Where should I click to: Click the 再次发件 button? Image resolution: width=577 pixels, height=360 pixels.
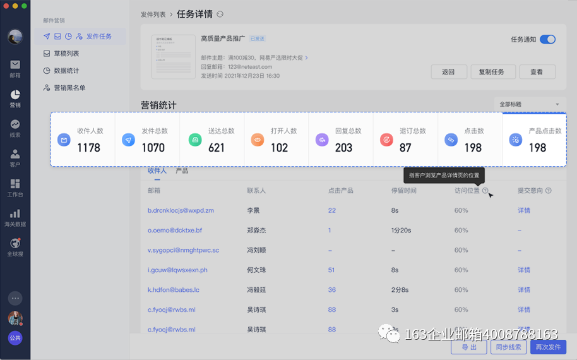click(x=549, y=347)
